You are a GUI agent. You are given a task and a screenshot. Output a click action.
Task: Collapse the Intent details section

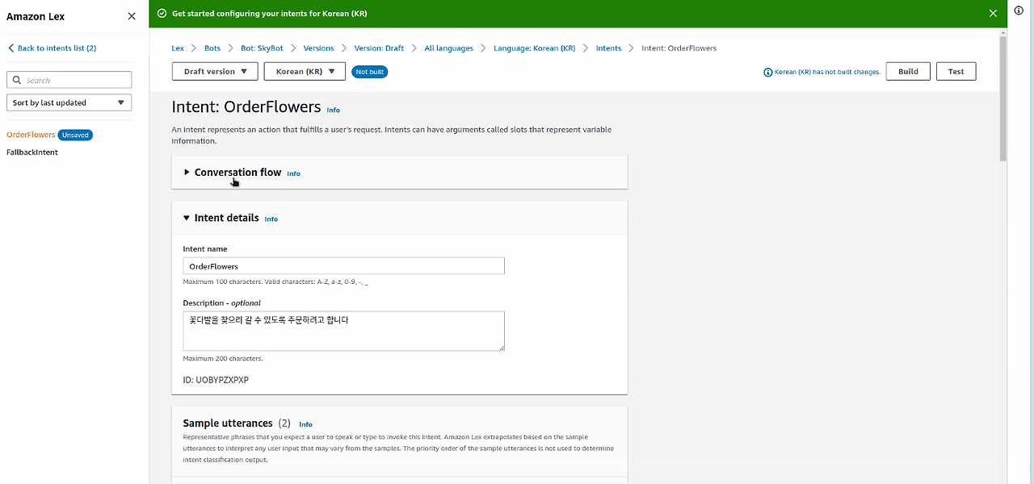pos(221,218)
